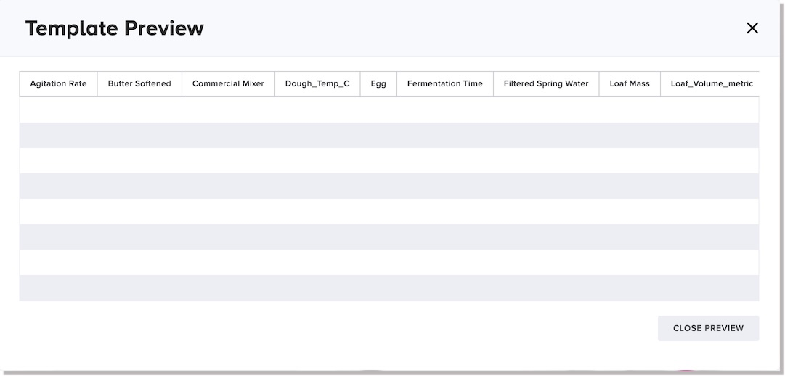785x376 pixels.
Task: Select the Commercial Mixer column header
Action: click(x=228, y=84)
